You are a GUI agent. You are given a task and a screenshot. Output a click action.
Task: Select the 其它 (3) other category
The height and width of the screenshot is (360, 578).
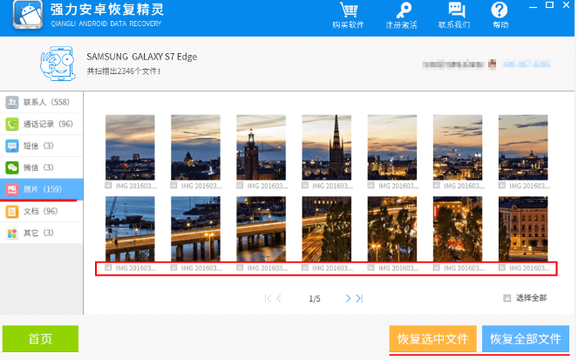[41, 233]
